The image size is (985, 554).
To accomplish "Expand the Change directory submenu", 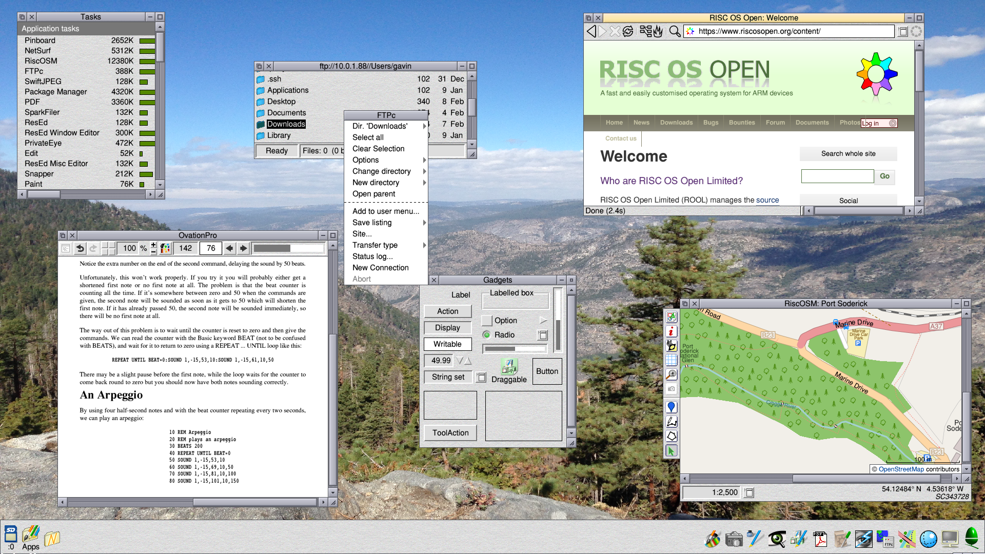I will point(424,171).
